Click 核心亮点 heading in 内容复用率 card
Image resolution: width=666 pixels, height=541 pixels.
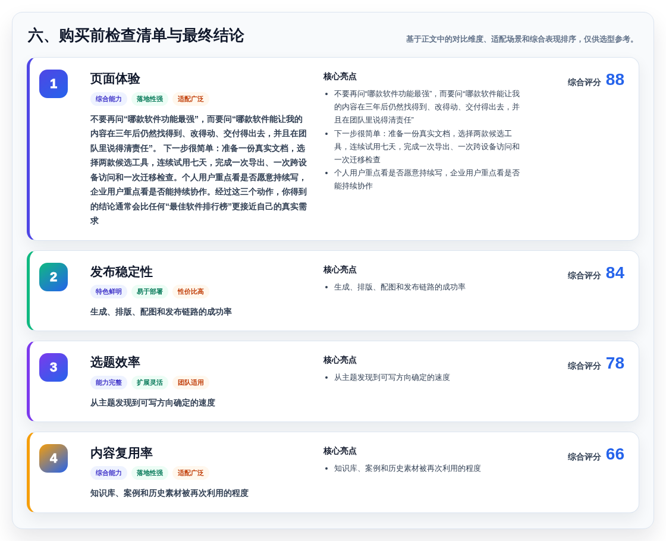(340, 451)
